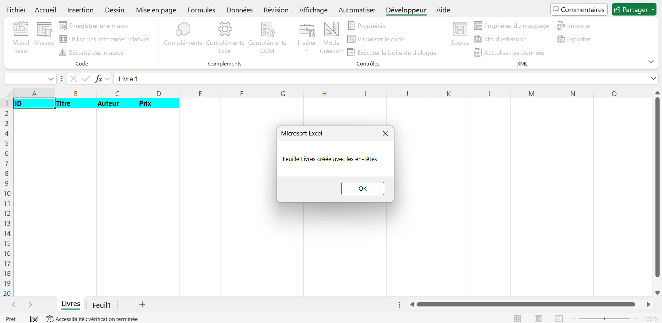Switch to the Données tab
662x323 pixels.
click(x=240, y=10)
